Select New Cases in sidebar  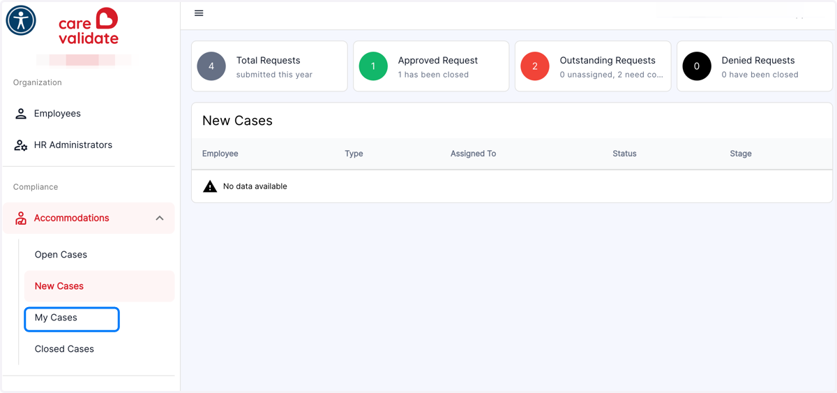coord(99,286)
